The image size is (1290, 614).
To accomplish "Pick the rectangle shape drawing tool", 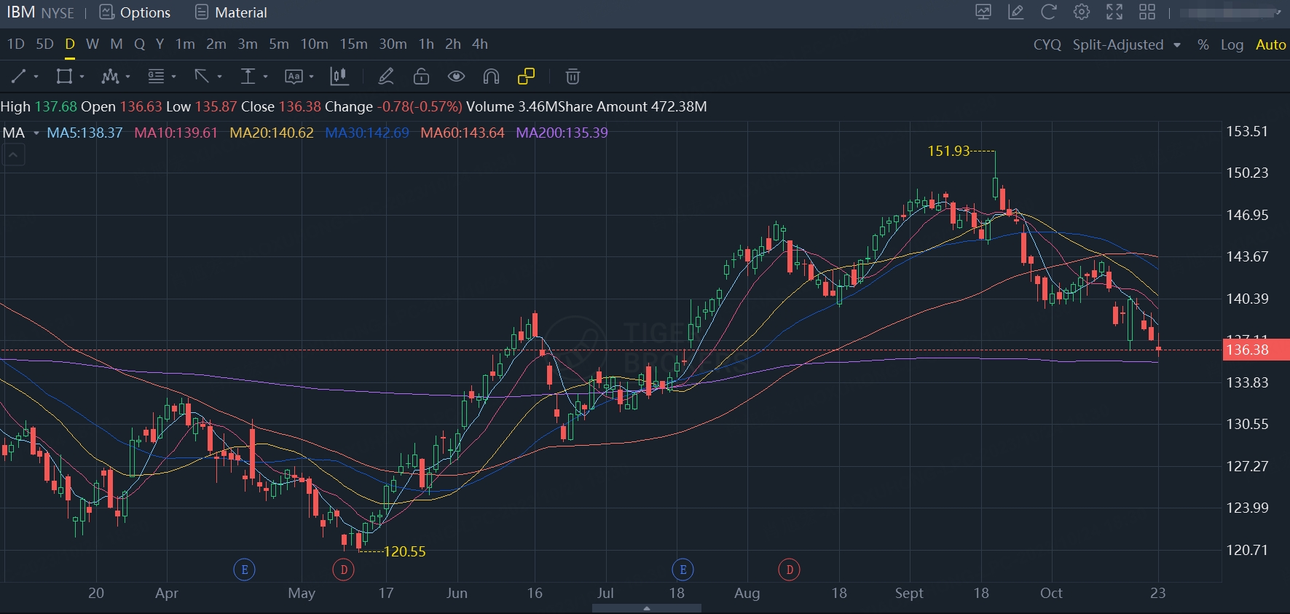I will click(x=65, y=76).
